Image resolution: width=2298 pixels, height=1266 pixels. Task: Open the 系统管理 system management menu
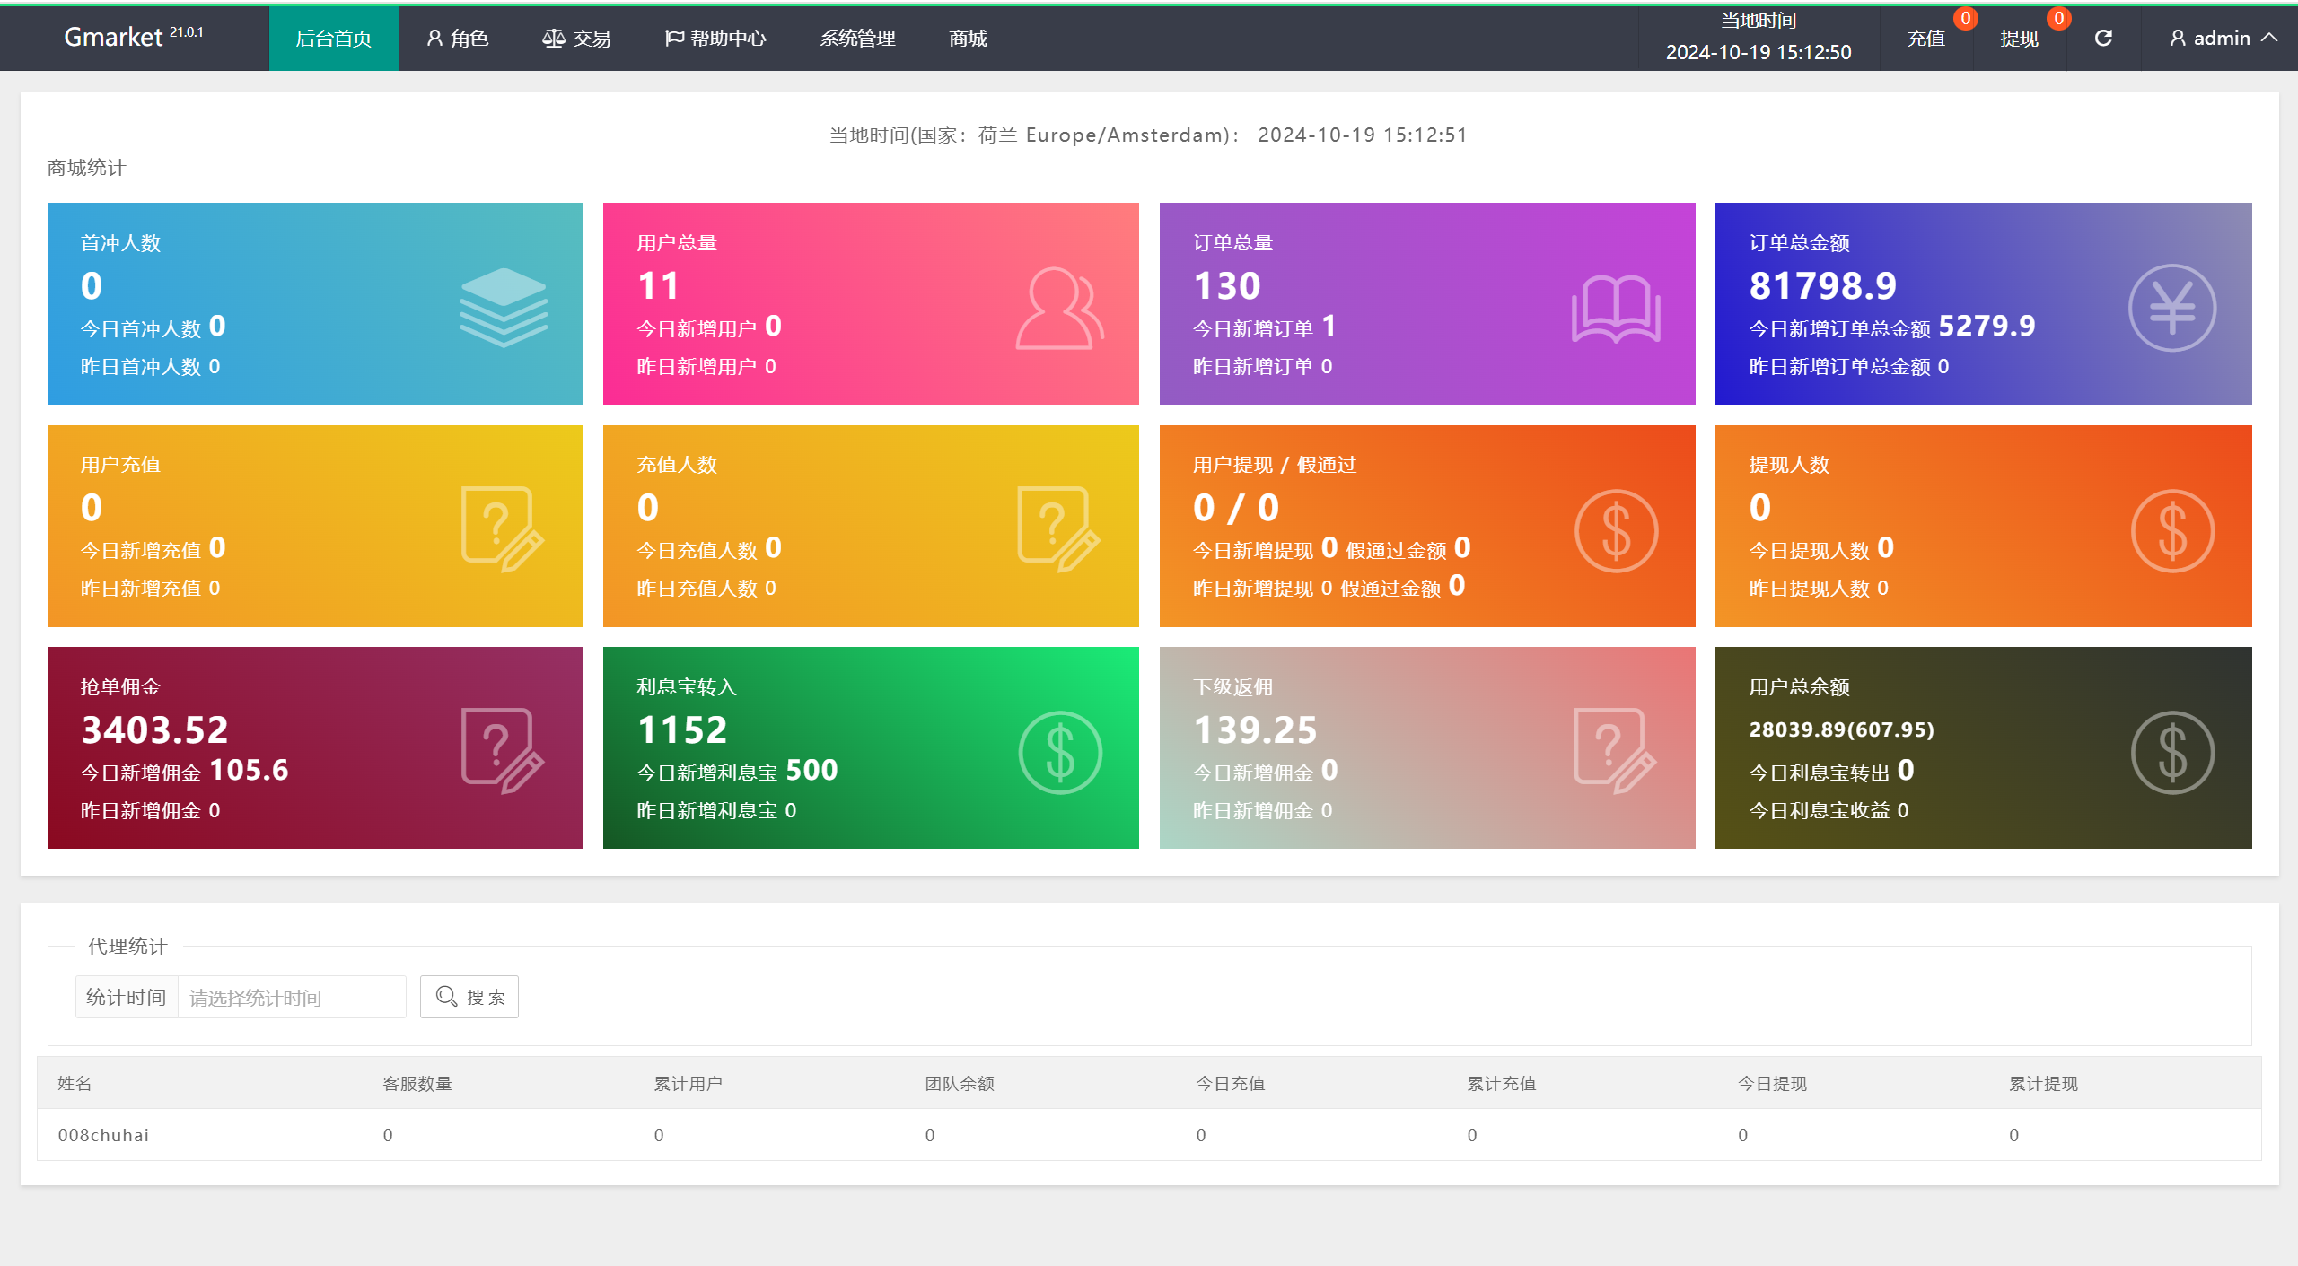[855, 40]
